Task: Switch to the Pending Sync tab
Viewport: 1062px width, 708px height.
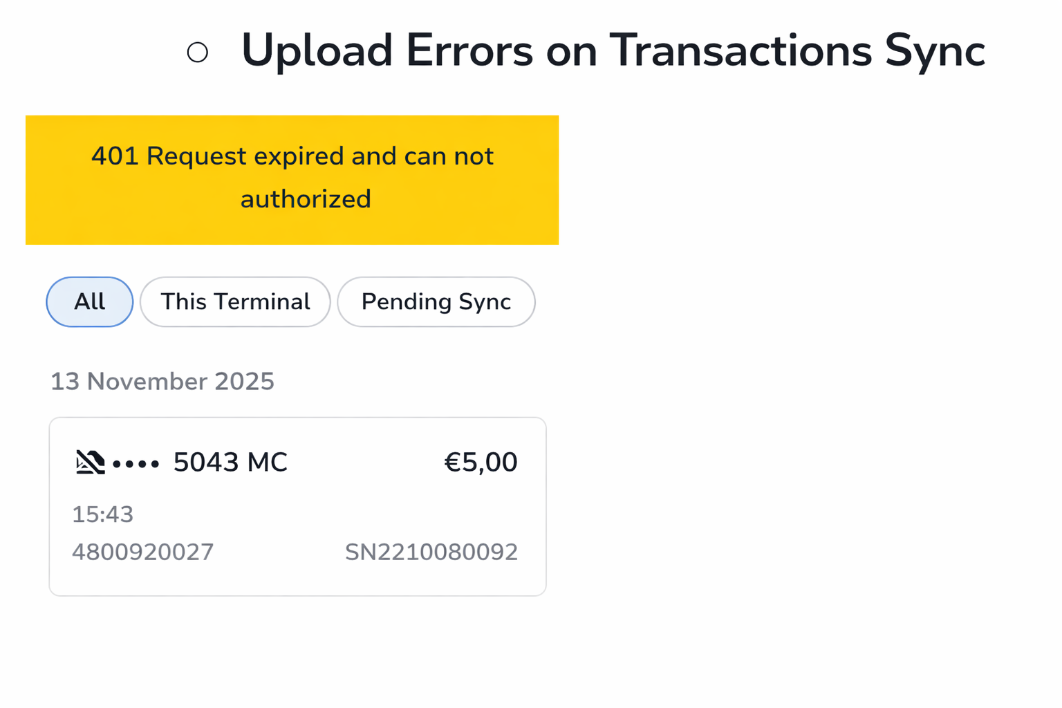Action: point(436,301)
